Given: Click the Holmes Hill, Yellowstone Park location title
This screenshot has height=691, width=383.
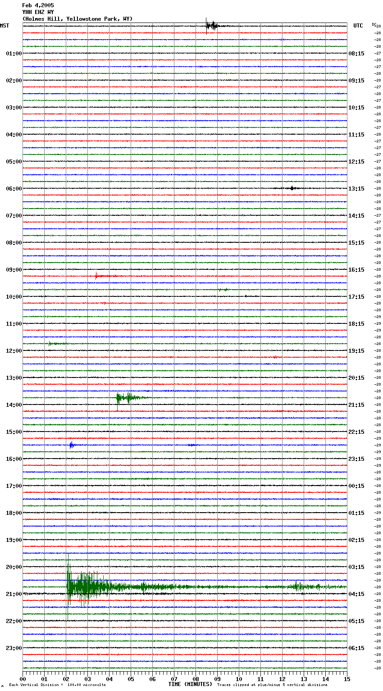Looking at the screenshot, I should pos(78,19).
